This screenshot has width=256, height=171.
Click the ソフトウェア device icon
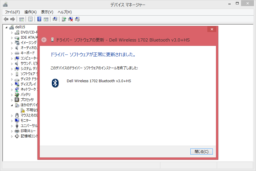[x=17, y=74]
